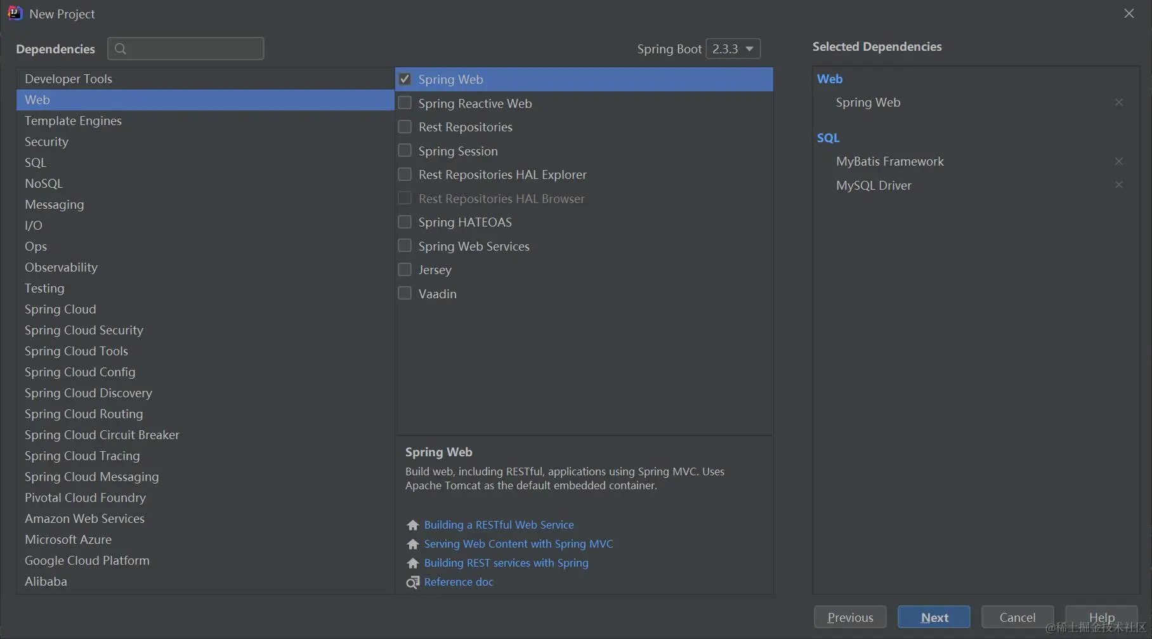Go back with the Previous button
The height and width of the screenshot is (639, 1152).
point(850,617)
